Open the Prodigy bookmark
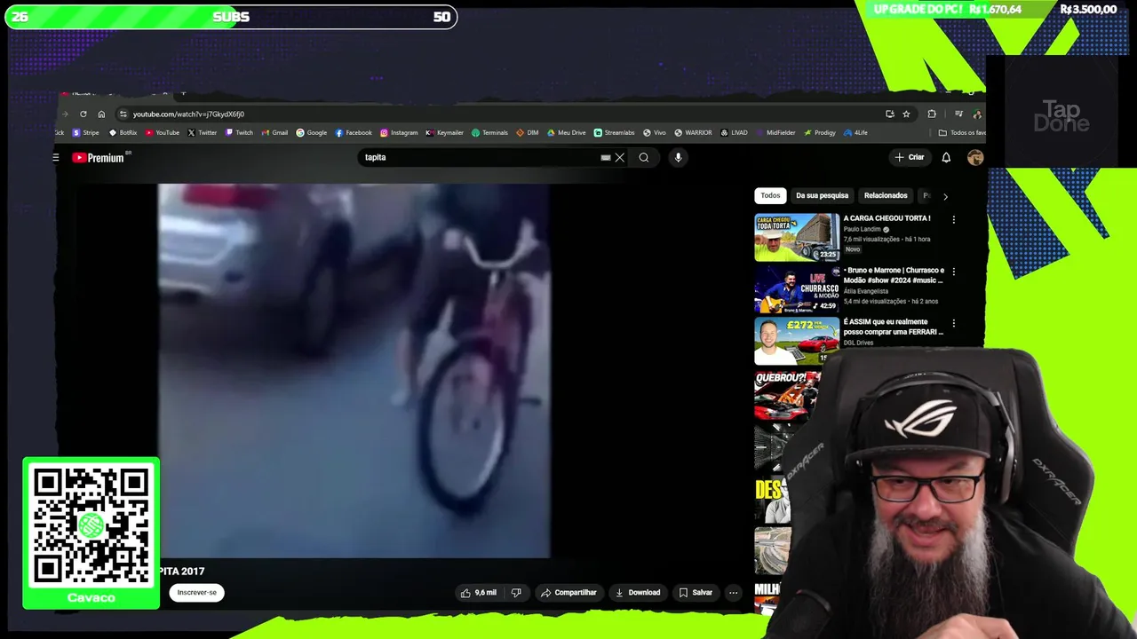1137x639 pixels. (x=820, y=132)
